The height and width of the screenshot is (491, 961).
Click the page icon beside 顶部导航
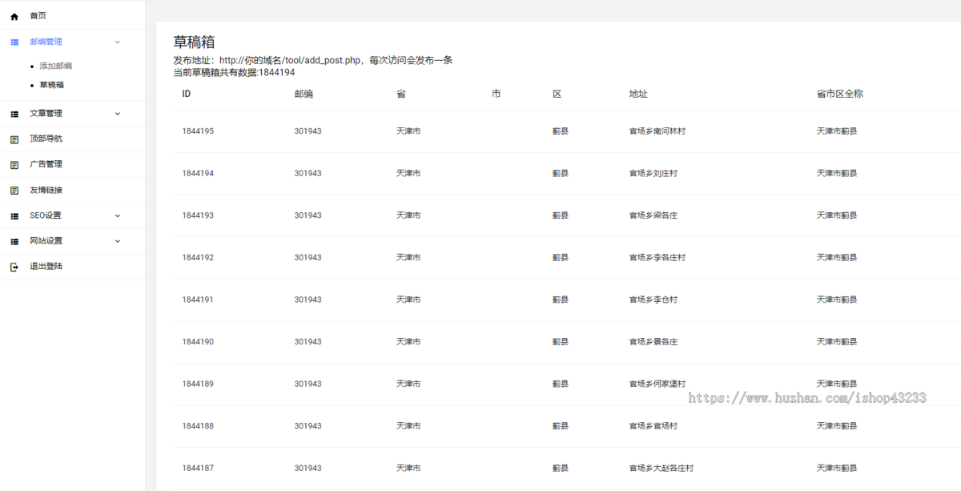point(14,139)
